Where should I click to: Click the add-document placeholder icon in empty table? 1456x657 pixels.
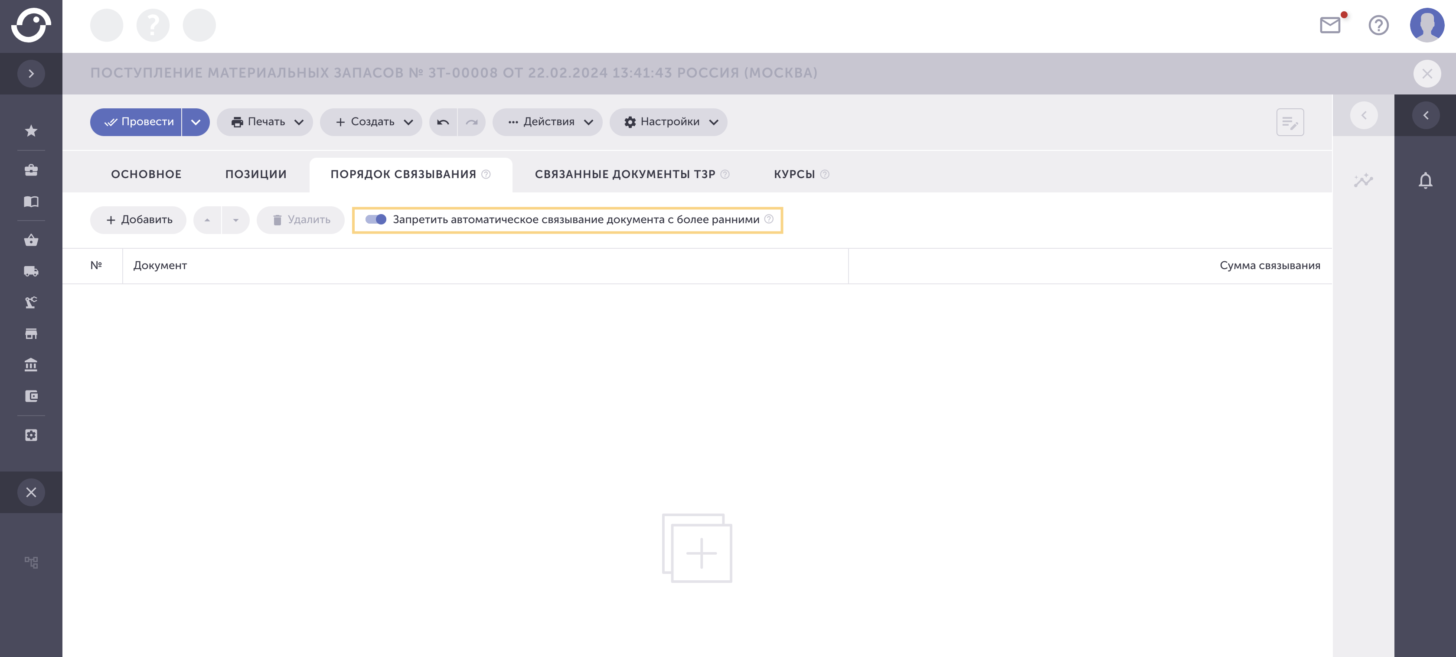click(697, 548)
